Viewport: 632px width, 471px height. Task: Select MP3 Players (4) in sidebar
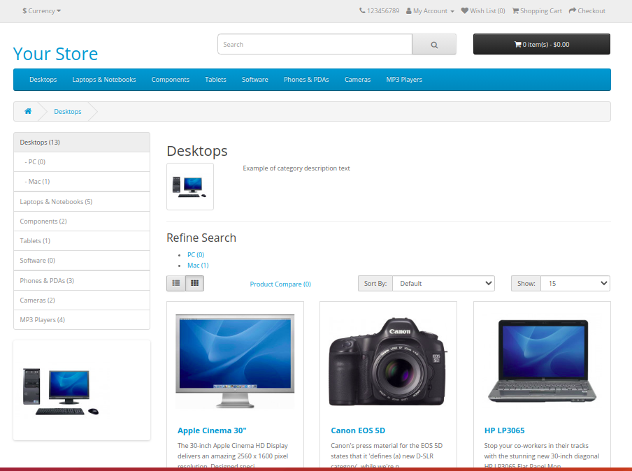(x=82, y=320)
